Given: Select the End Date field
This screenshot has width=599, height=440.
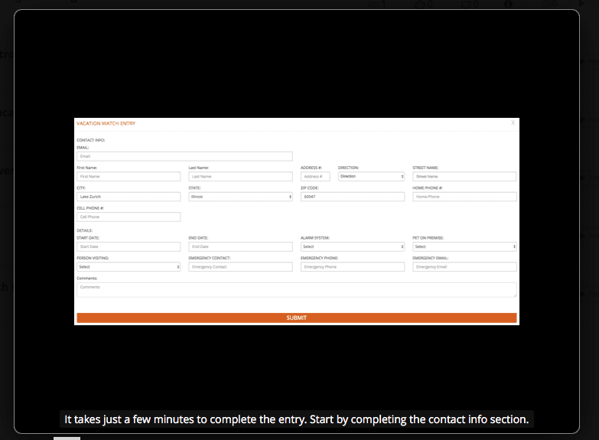Looking at the screenshot, I should pos(240,246).
